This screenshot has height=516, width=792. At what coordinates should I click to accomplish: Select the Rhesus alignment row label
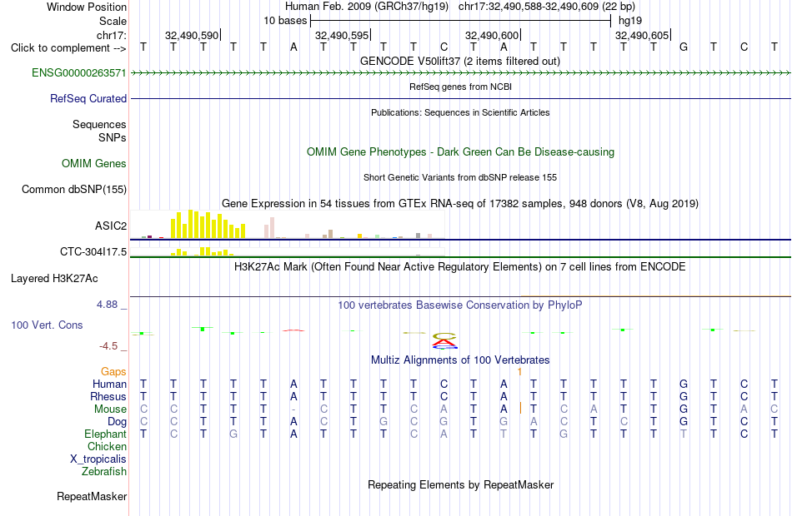[x=108, y=396]
